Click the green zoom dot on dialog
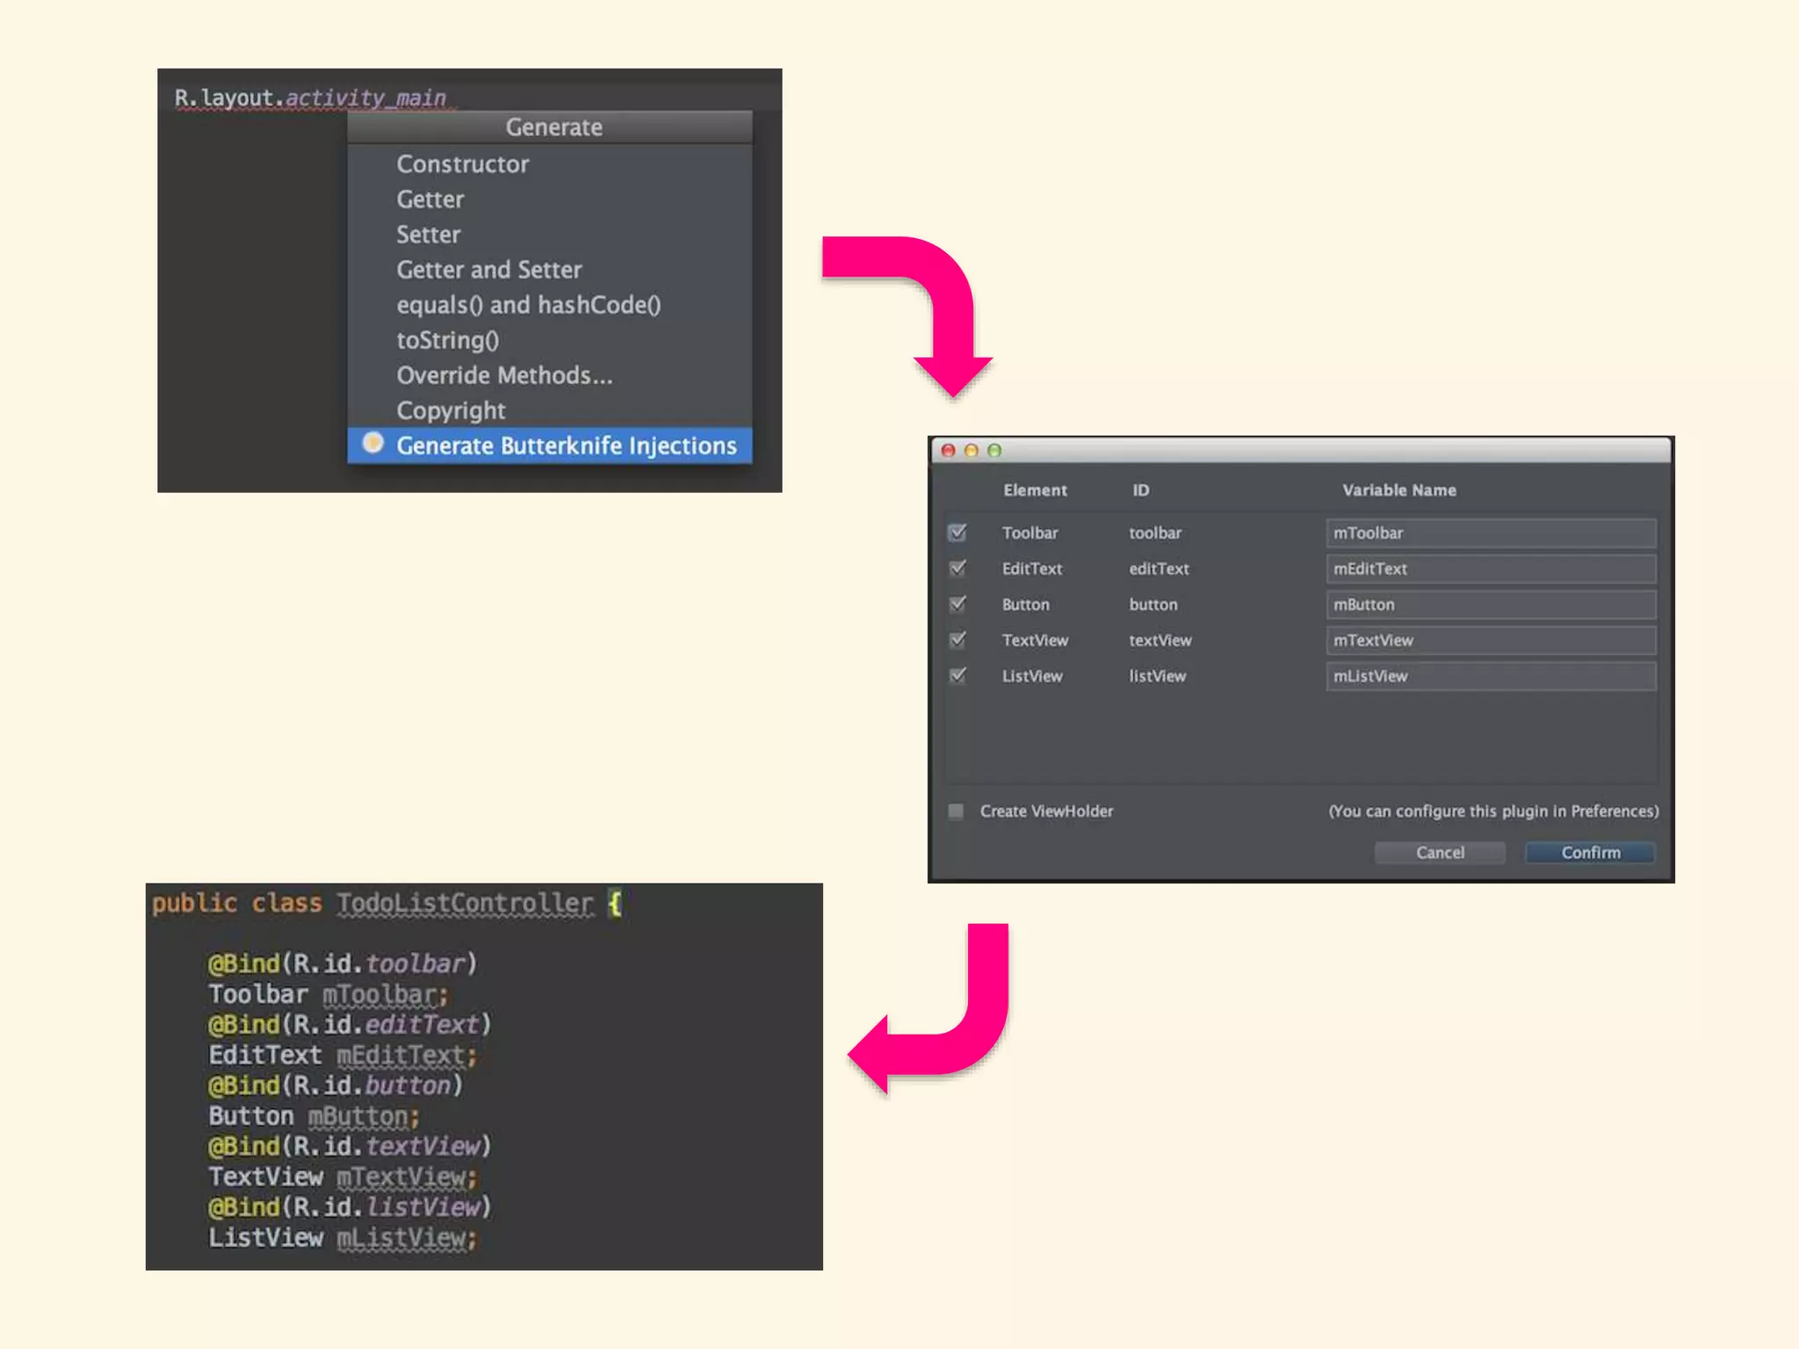Screen dimensions: 1799x1349 coord(994,451)
